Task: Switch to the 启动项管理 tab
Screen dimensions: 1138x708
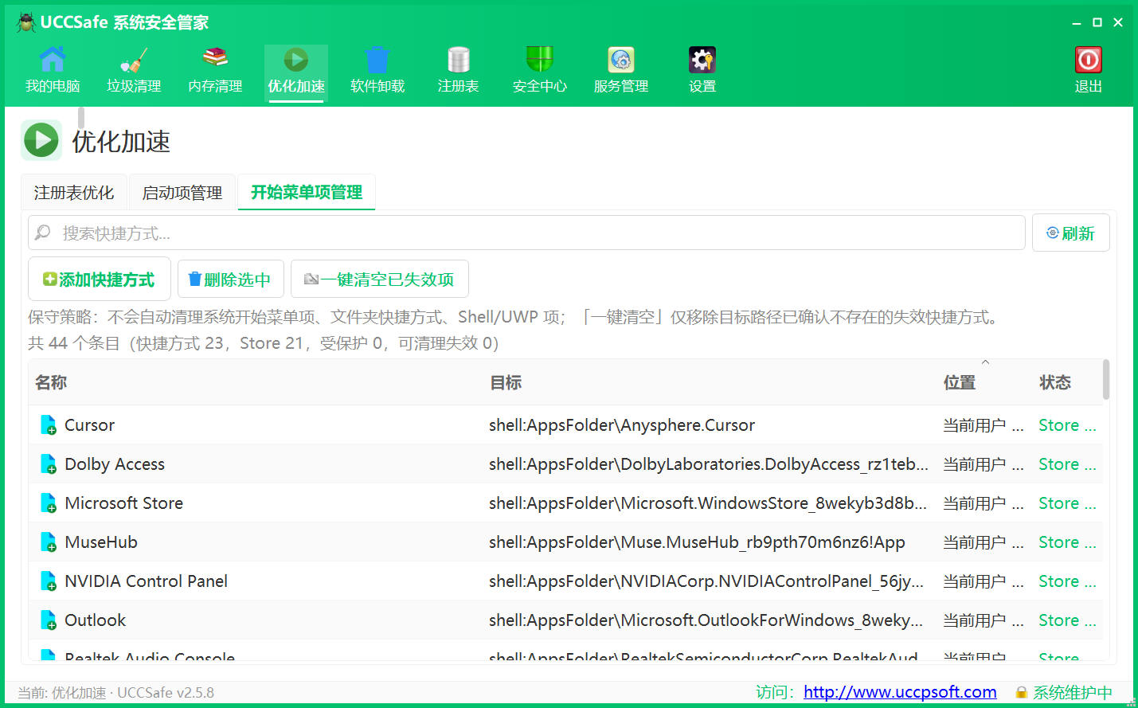Action: coord(182,192)
